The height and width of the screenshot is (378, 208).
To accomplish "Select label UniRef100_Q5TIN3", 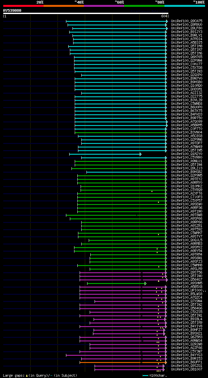I will pos(187,71).
